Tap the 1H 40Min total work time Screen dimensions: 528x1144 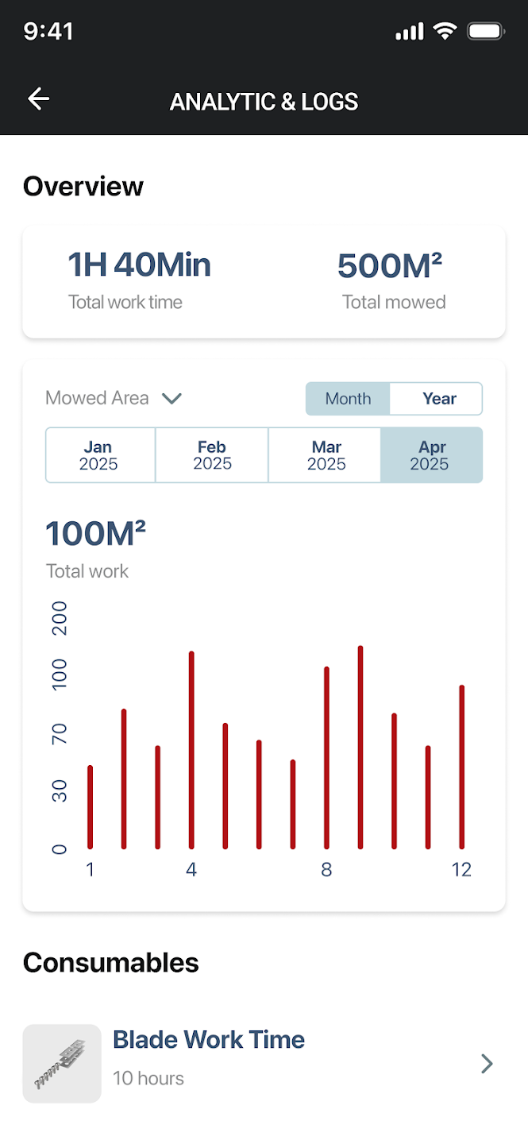[x=140, y=265]
